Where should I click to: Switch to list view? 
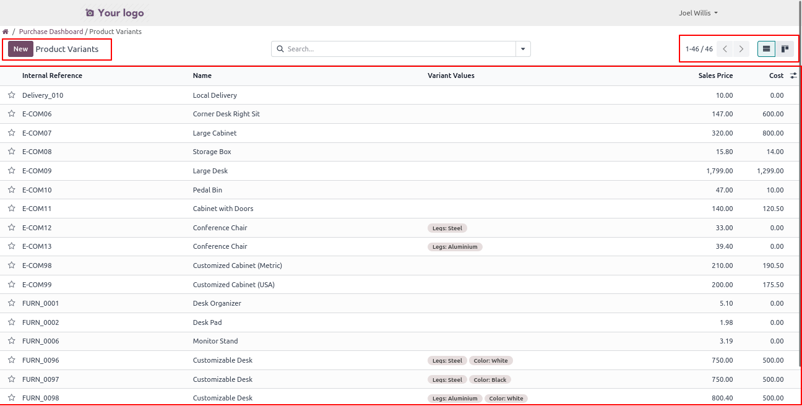tap(766, 49)
